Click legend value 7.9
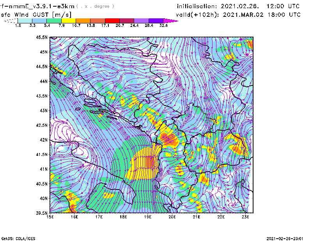This screenshot has width=312, height=241. [x=62, y=25]
